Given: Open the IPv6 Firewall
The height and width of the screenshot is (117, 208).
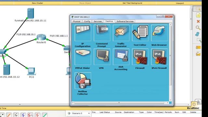Looking at the screenshot, I should pyautogui.click(x=159, y=57).
